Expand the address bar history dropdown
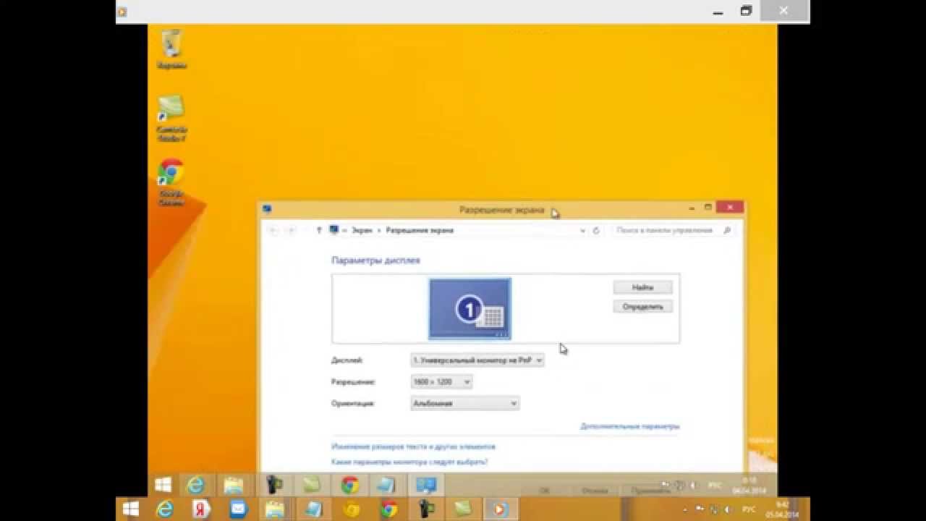The image size is (926, 521). coord(582,230)
